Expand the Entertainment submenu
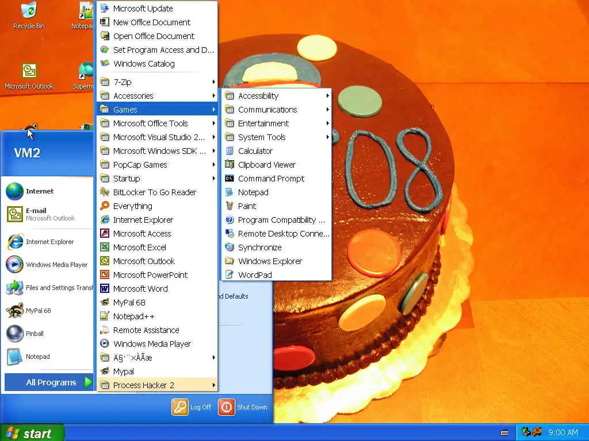589x441 pixels. (277, 123)
